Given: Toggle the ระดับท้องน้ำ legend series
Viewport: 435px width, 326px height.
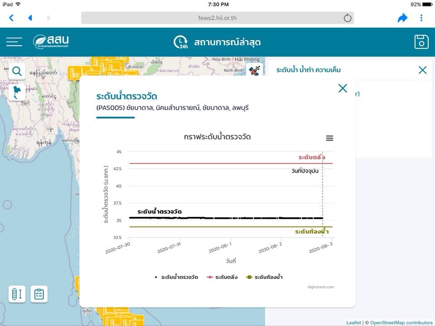Looking at the screenshot, I should [264, 277].
